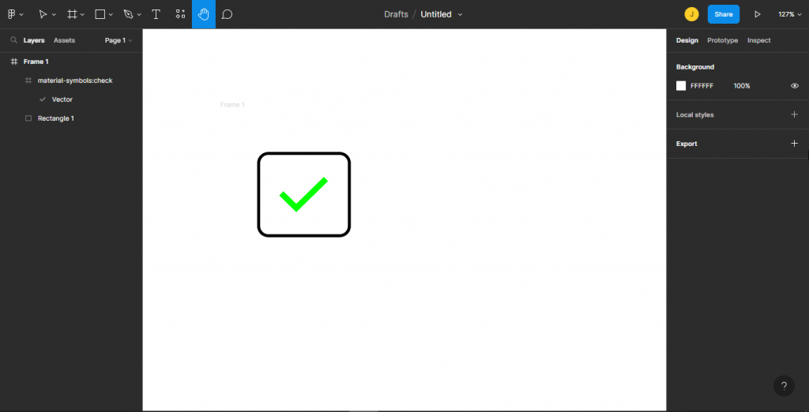
Task: Select the Move tool arrow
Action: (x=43, y=14)
